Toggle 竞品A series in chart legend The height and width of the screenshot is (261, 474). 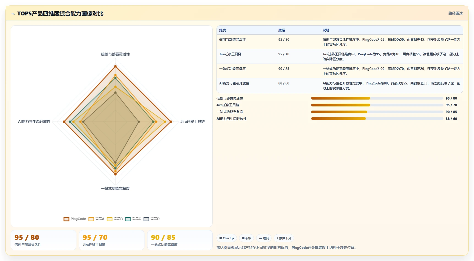pos(96,219)
